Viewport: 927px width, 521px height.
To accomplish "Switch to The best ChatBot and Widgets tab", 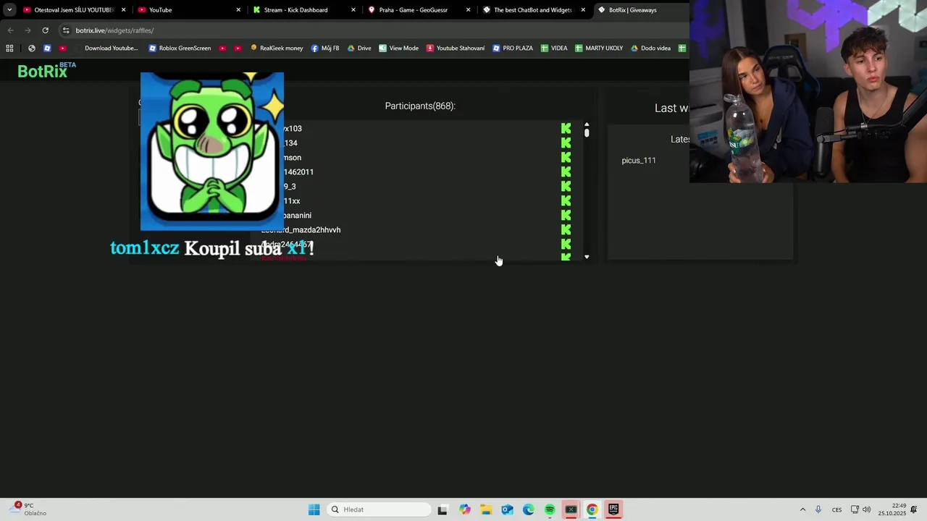I will [x=534, y=10].
